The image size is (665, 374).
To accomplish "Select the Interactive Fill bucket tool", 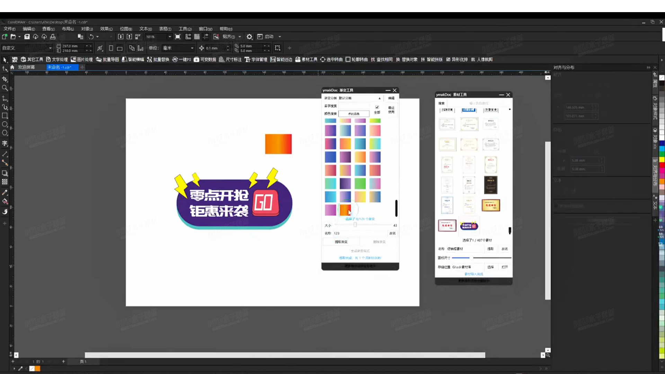I will point(5,201).
